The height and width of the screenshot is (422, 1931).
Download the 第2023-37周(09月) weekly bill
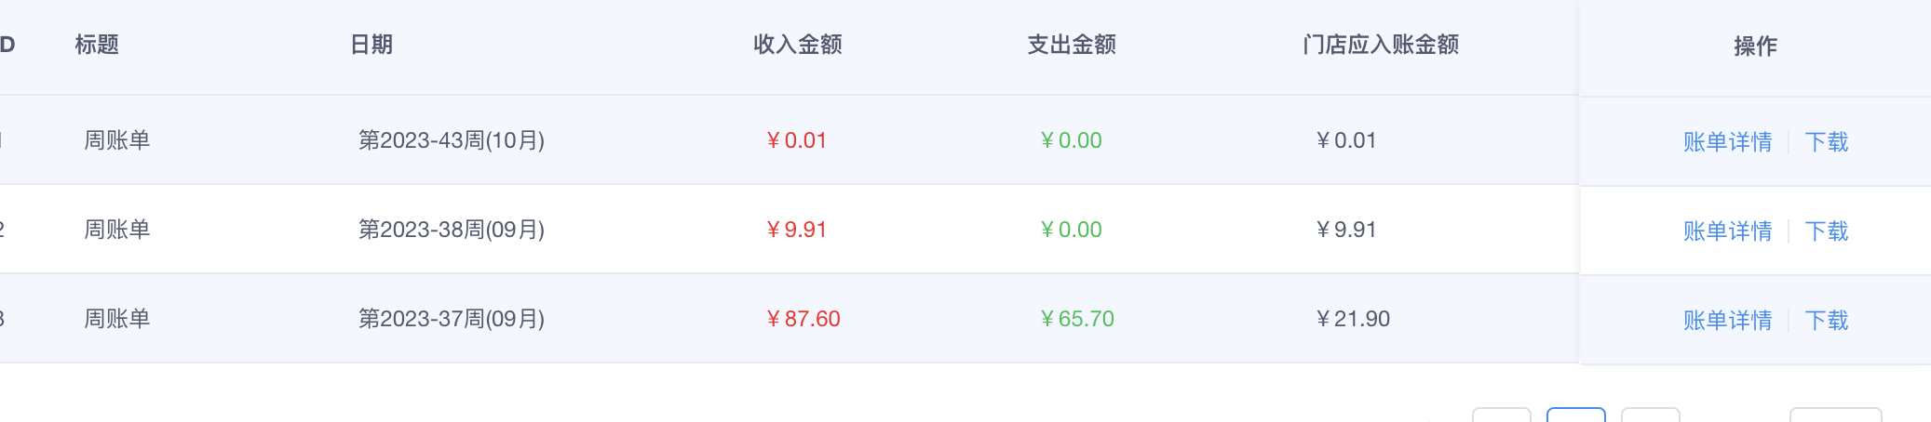coord(1827,321)
